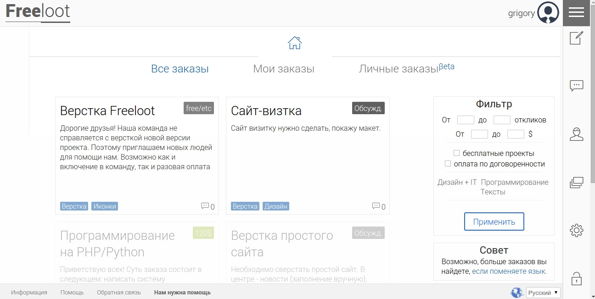Open the Русский language dropdown

tap(543, 293)
